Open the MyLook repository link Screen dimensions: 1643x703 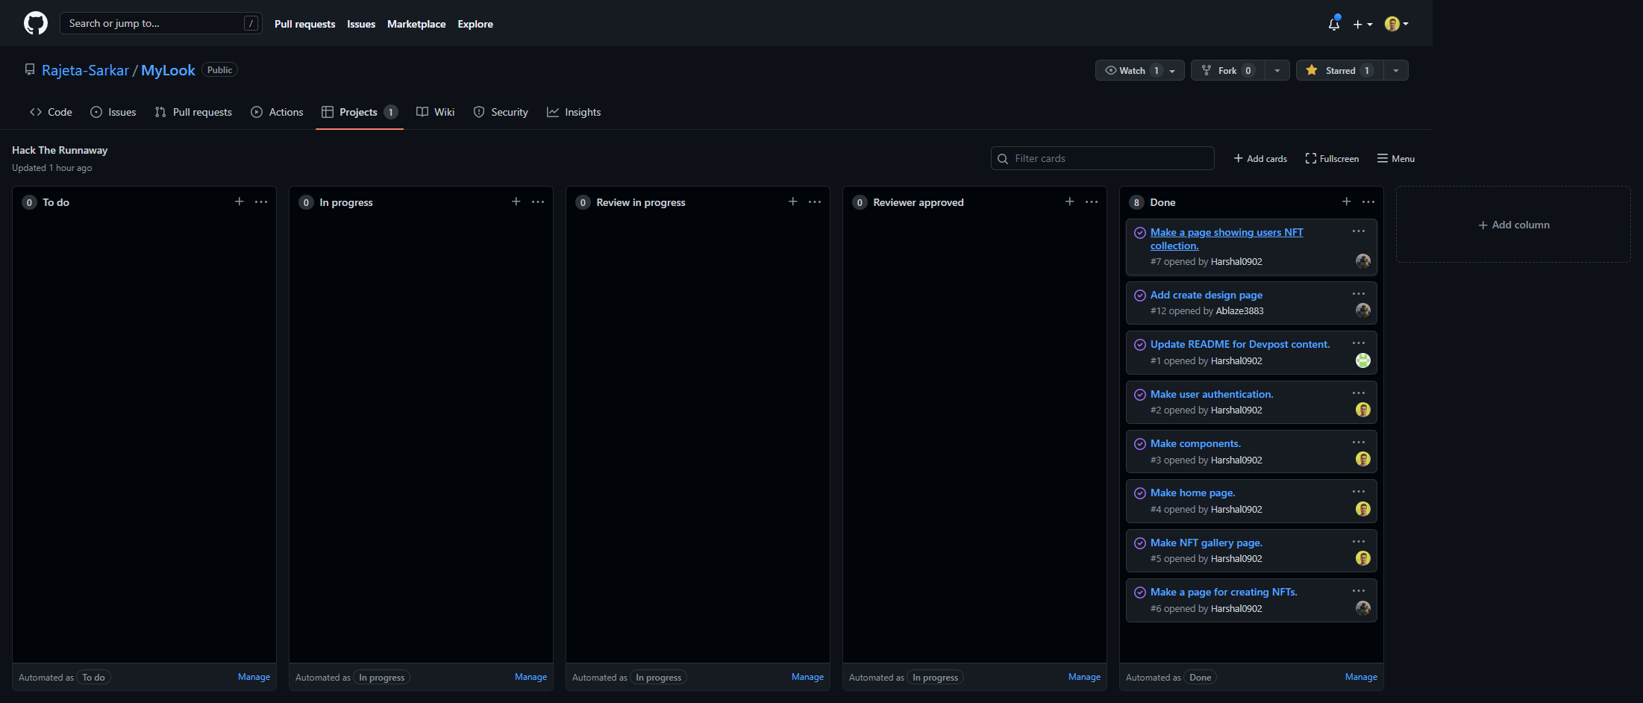click(168, 70)
